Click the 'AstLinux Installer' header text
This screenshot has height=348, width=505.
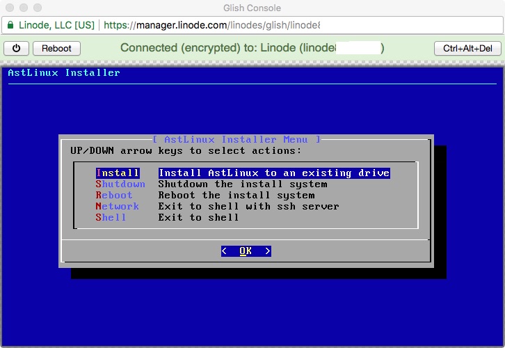[64, 73]
